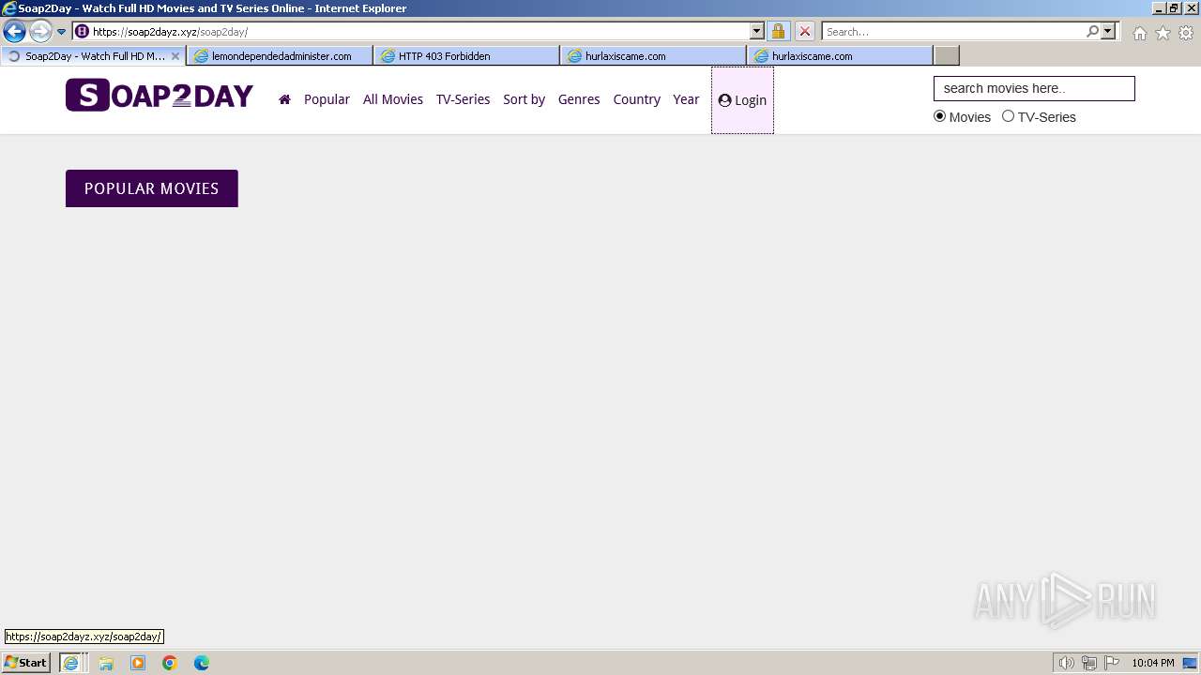Click the search magnifier icon
This screenshot has width=1201, height=675.
[x=1092, y=31]
